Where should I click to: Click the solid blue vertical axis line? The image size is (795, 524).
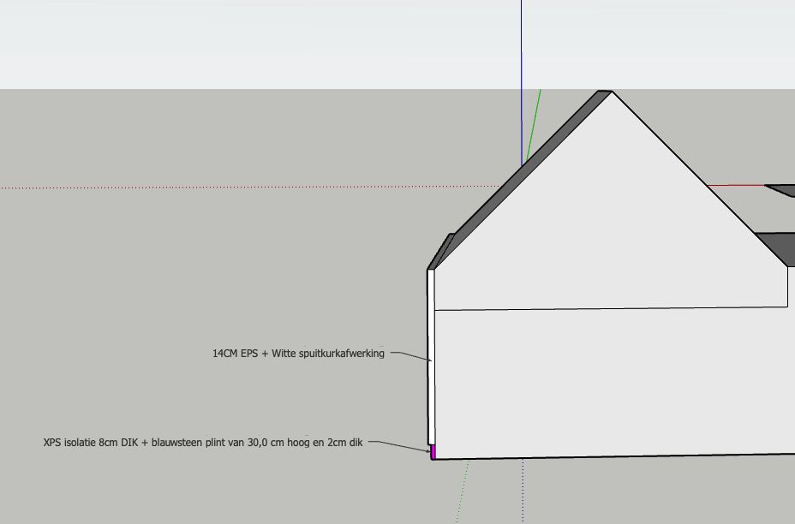coord(521,84)
